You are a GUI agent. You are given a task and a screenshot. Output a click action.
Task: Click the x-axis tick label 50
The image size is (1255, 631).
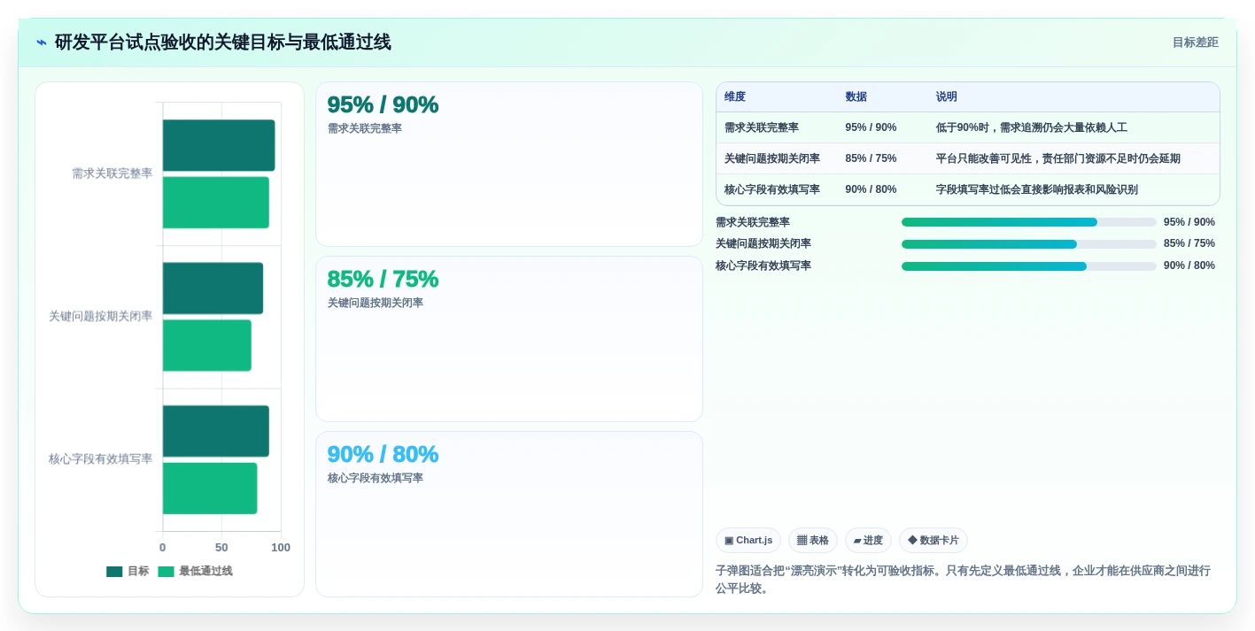coord(221,548)
